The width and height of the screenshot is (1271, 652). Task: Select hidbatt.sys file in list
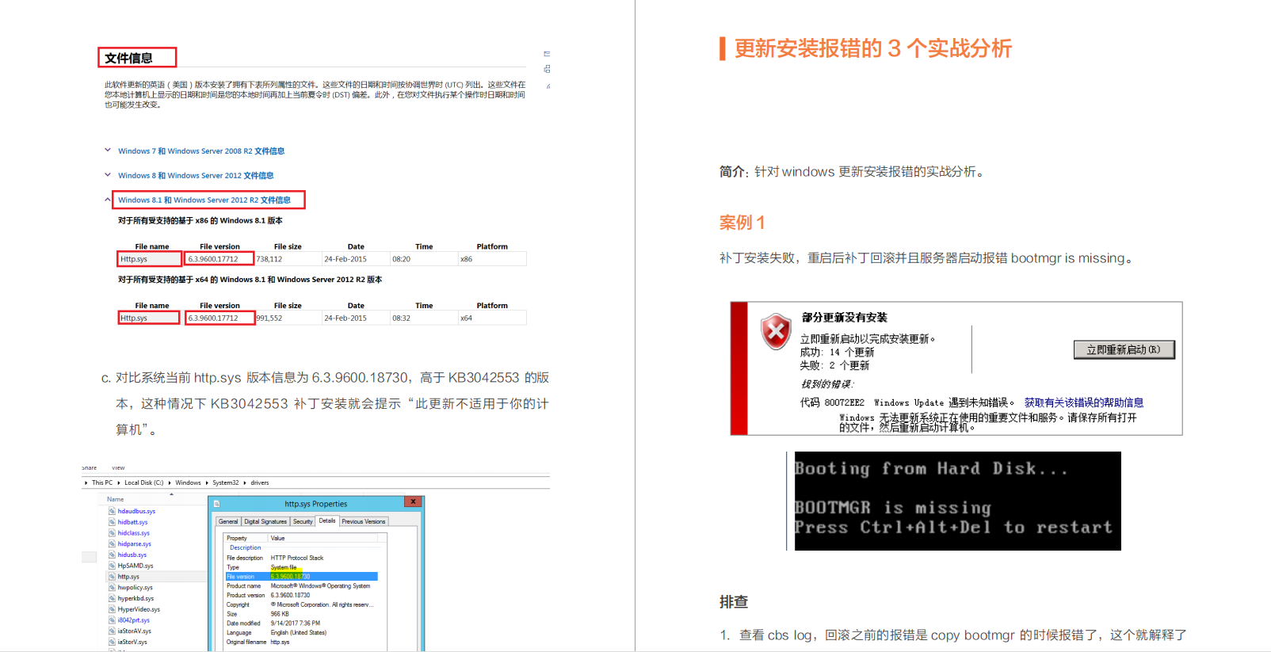pos(132,522)
